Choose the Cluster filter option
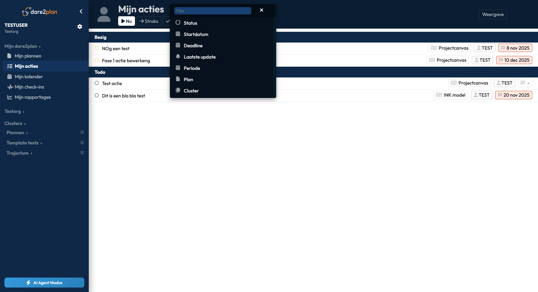The image size is (538, 292). [x=191, y=91]
